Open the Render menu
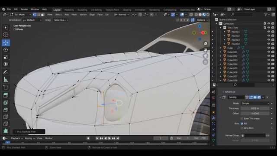 click(x=24, y=9)
